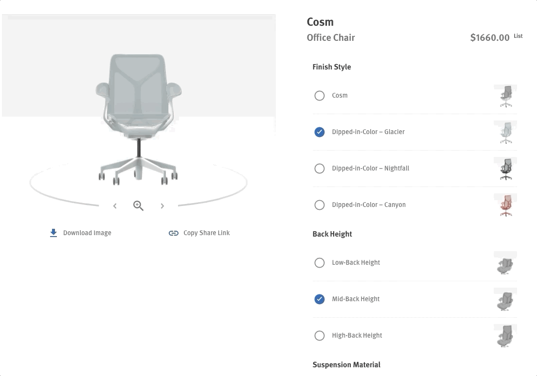
Task: Click the Download Image link
Action: tap(87, 233)
